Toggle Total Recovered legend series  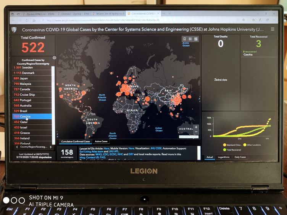pyautogui.click(x=232, y=150)
